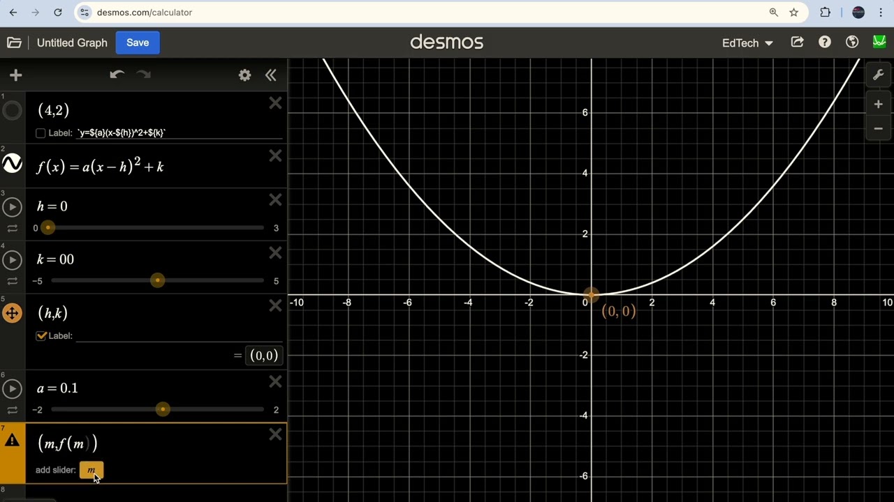
Task: Bookmark this page with the star
Action: click(794, 13)
